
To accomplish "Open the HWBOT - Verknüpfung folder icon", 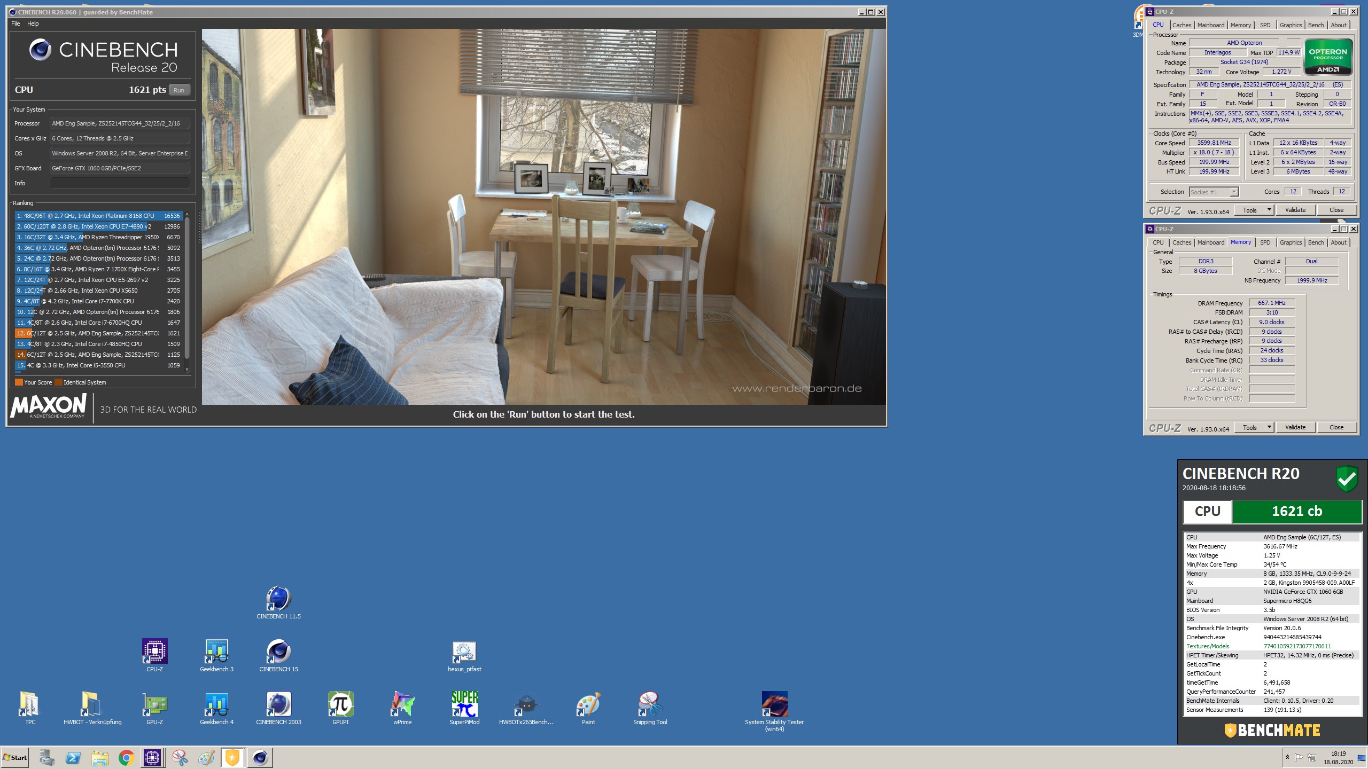I will (x=92, y=709).
